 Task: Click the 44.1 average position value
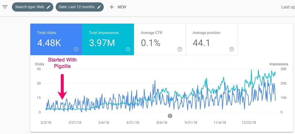[201, 43]
